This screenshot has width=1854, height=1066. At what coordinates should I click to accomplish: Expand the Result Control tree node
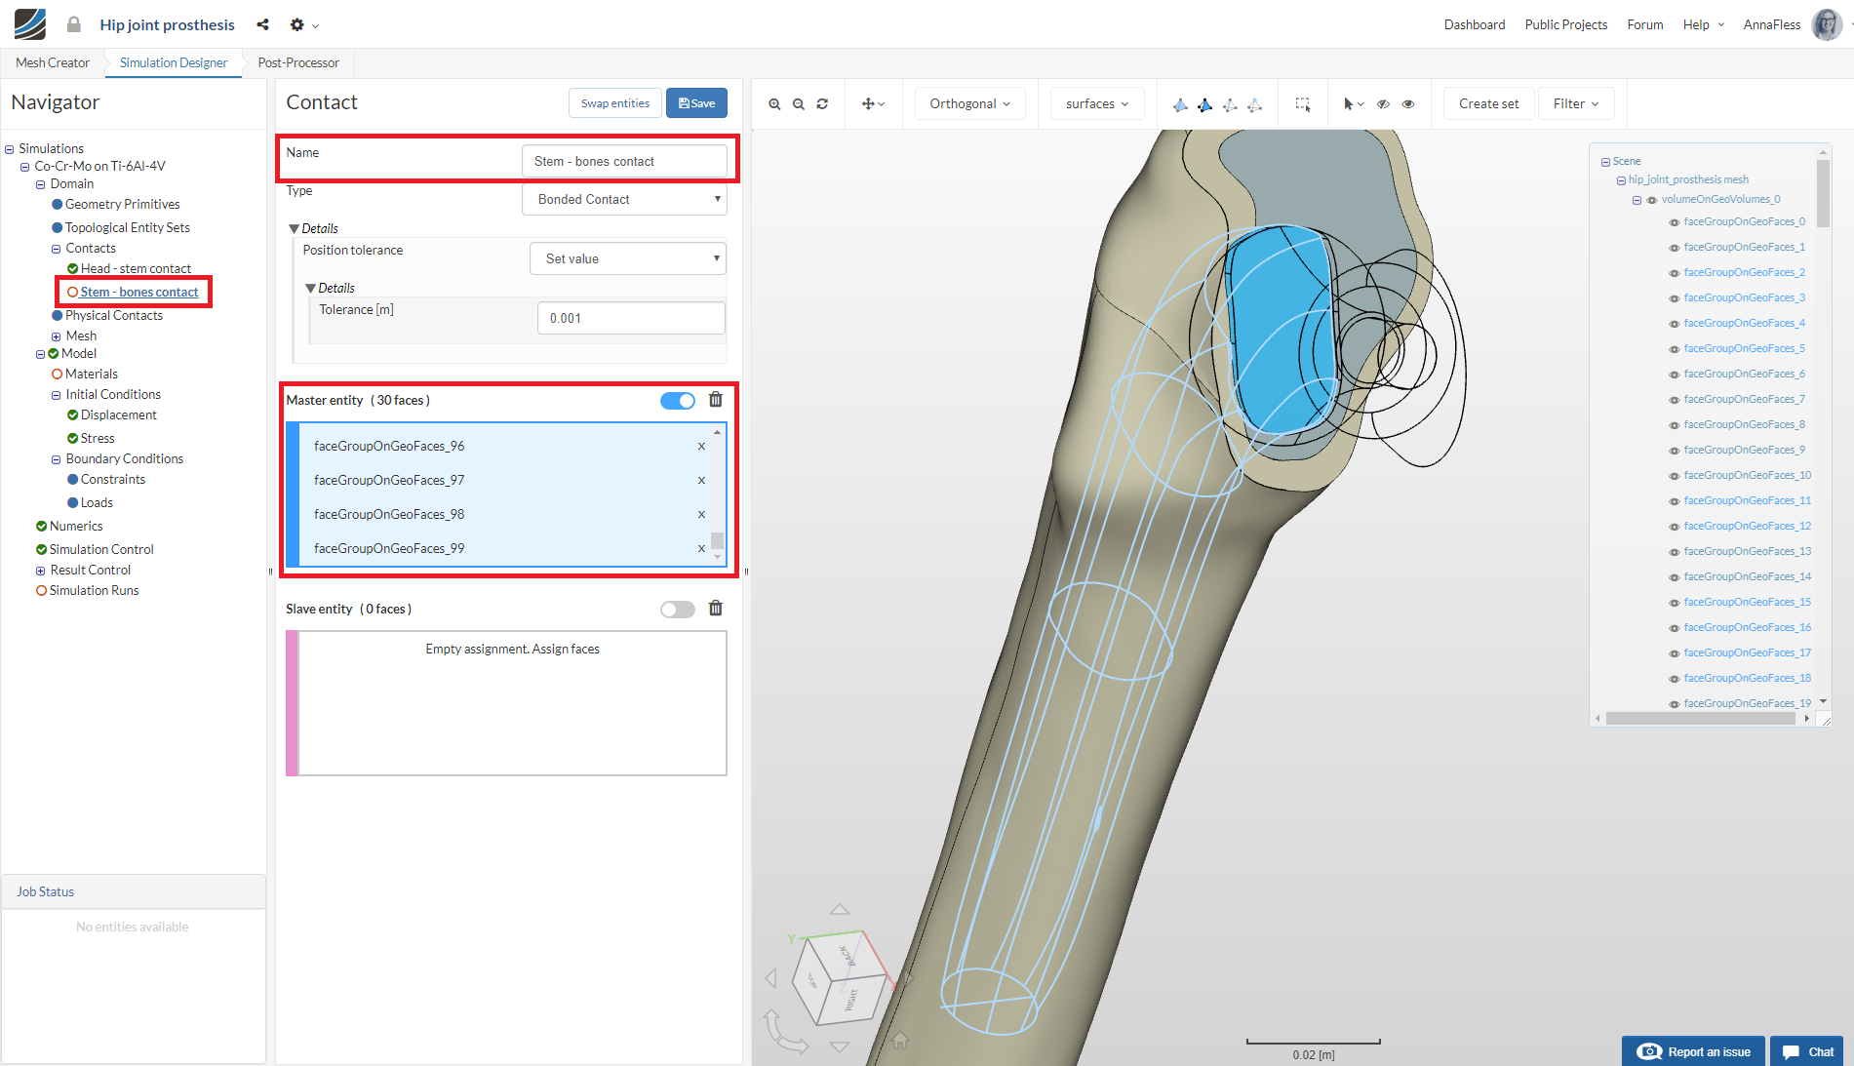(x=40, y=571)
